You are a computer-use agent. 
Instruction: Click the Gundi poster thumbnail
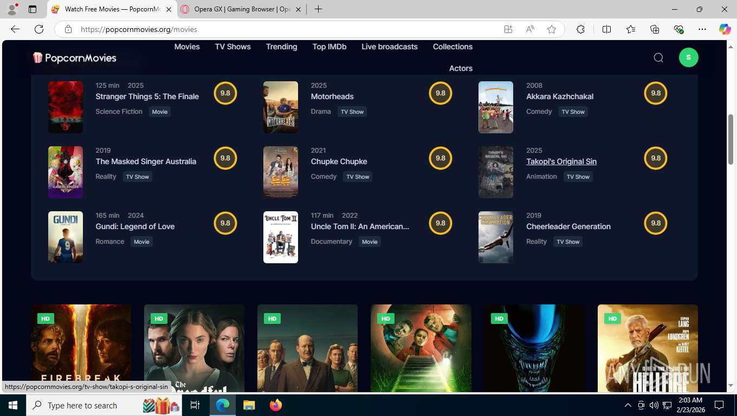66,237
